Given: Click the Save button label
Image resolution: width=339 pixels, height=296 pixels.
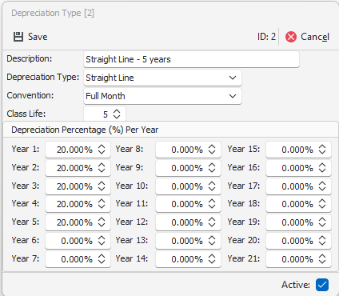Looking at the screenshot, I should (38, 37).
